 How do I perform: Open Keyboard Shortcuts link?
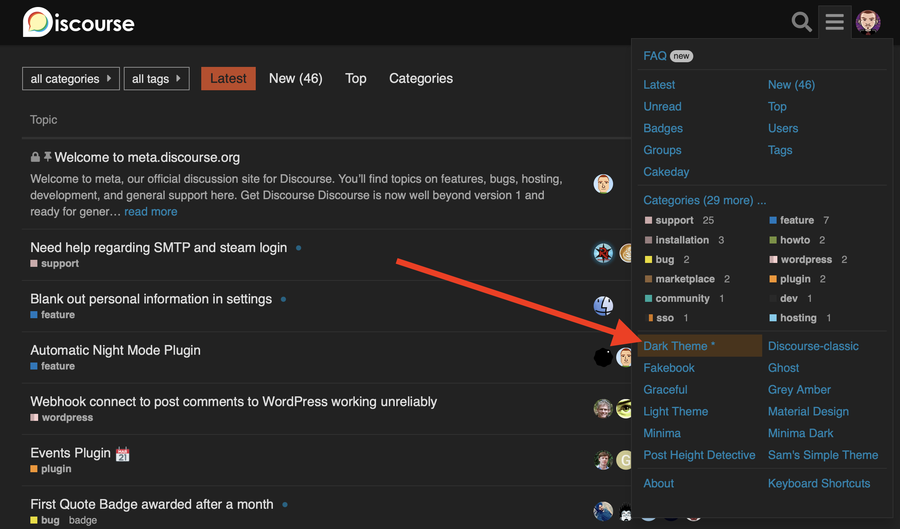tap(819, 483)
